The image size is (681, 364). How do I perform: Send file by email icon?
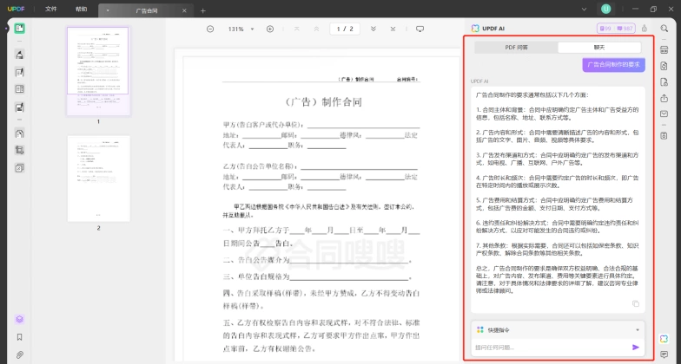click(x=664, y=114)
